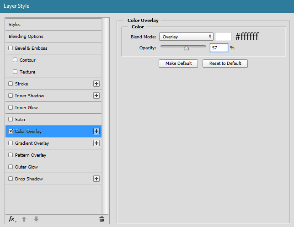Add another Color Overlay with plus
Viewport: 294px width, 227px height.
pyautogui.click(x=96, y=131)
